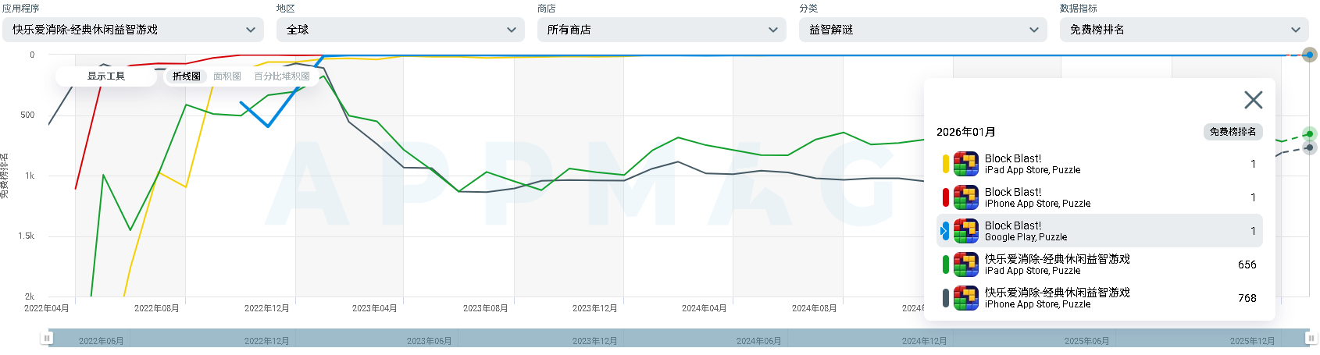Click 快乐爱消除 iPad App Store game icon
This screenshot has width=1320, height=355.
966,264
